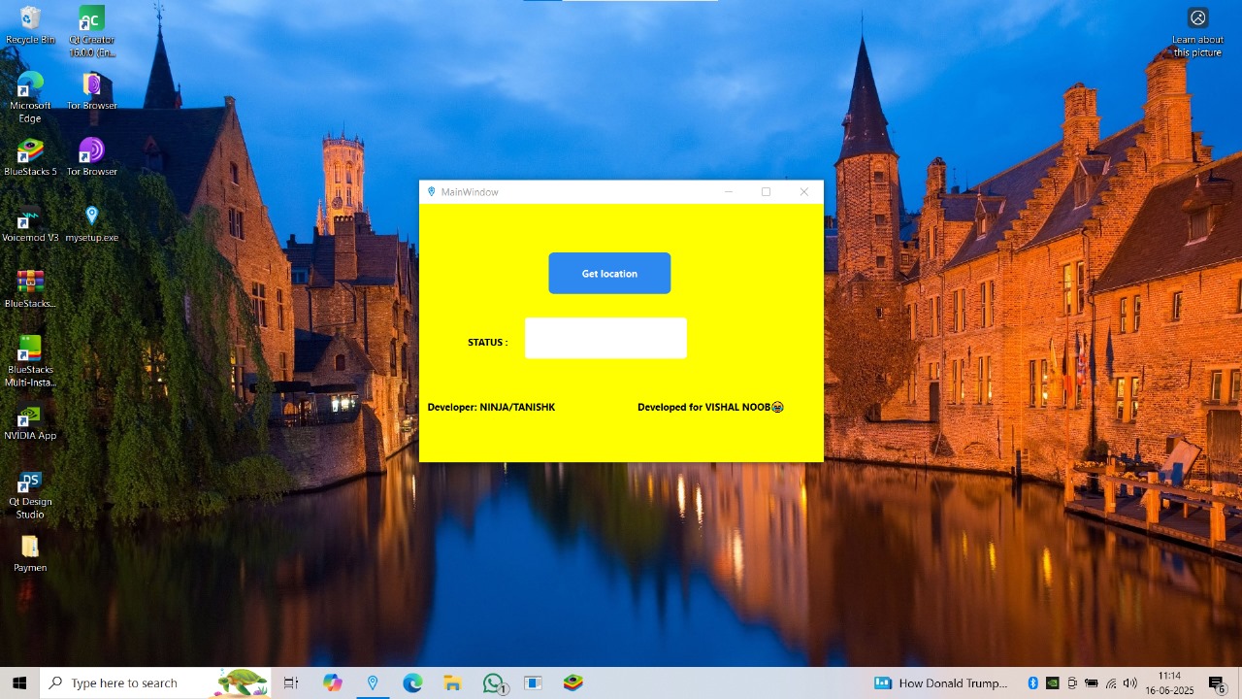The image size is (1242, 699).
Task: Launch BlueStacks from the taskbar
Action: pos(572,682)
